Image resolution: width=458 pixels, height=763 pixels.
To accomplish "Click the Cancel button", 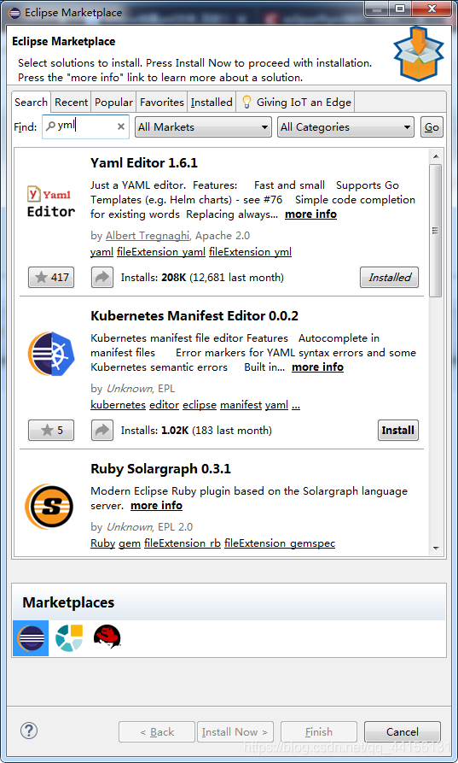I will tap(403, 732).
